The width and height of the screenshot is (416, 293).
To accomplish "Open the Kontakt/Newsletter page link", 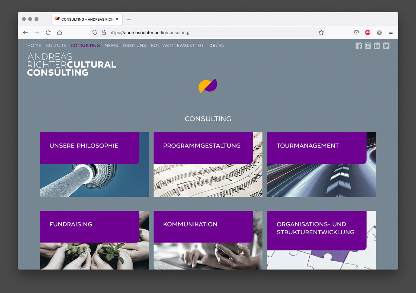I will point(177,46).
